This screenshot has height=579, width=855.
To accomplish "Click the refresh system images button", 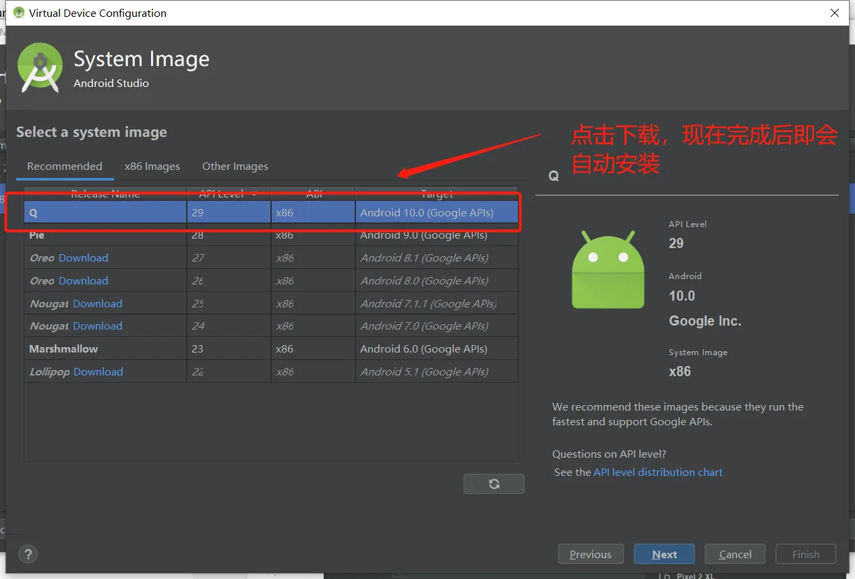I will [x=494, y=484].
